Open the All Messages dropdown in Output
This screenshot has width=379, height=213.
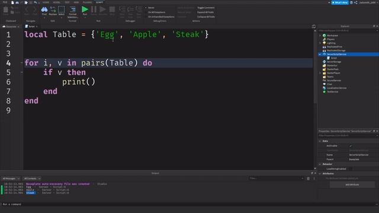point(11,179)
